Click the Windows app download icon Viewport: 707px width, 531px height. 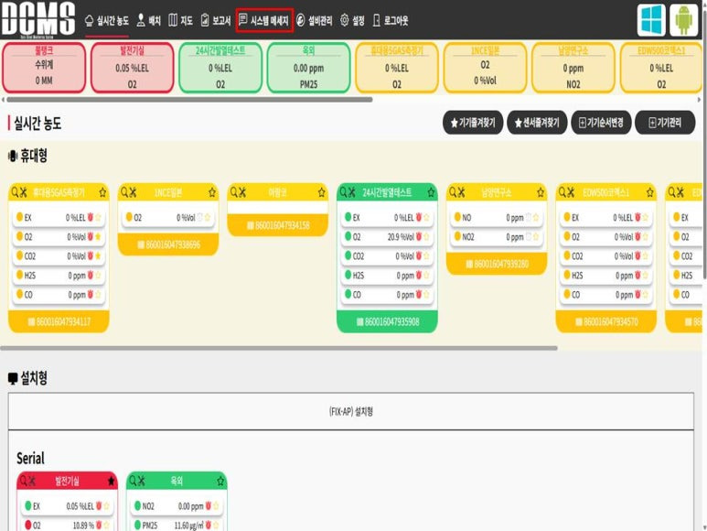[x=651, y=20]
